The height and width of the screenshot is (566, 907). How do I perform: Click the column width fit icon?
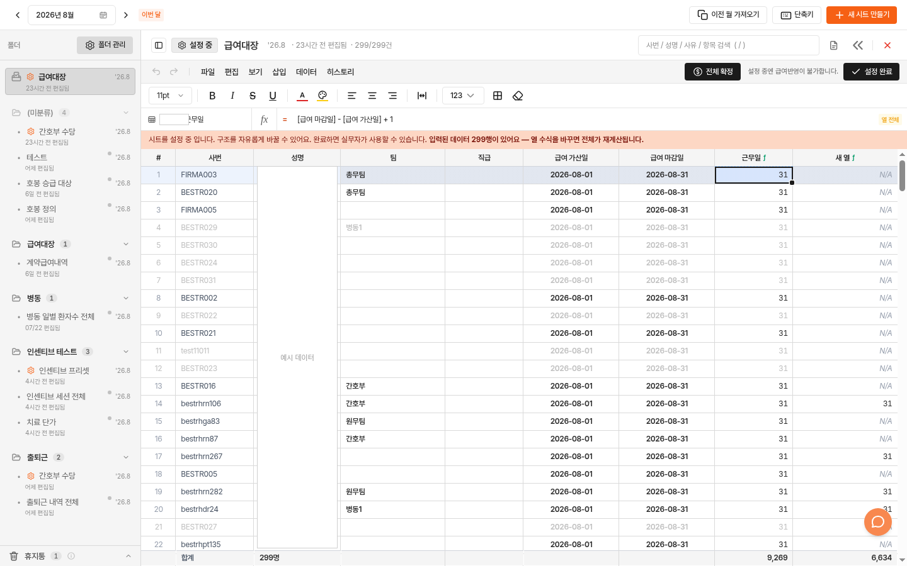pos(422,96)
